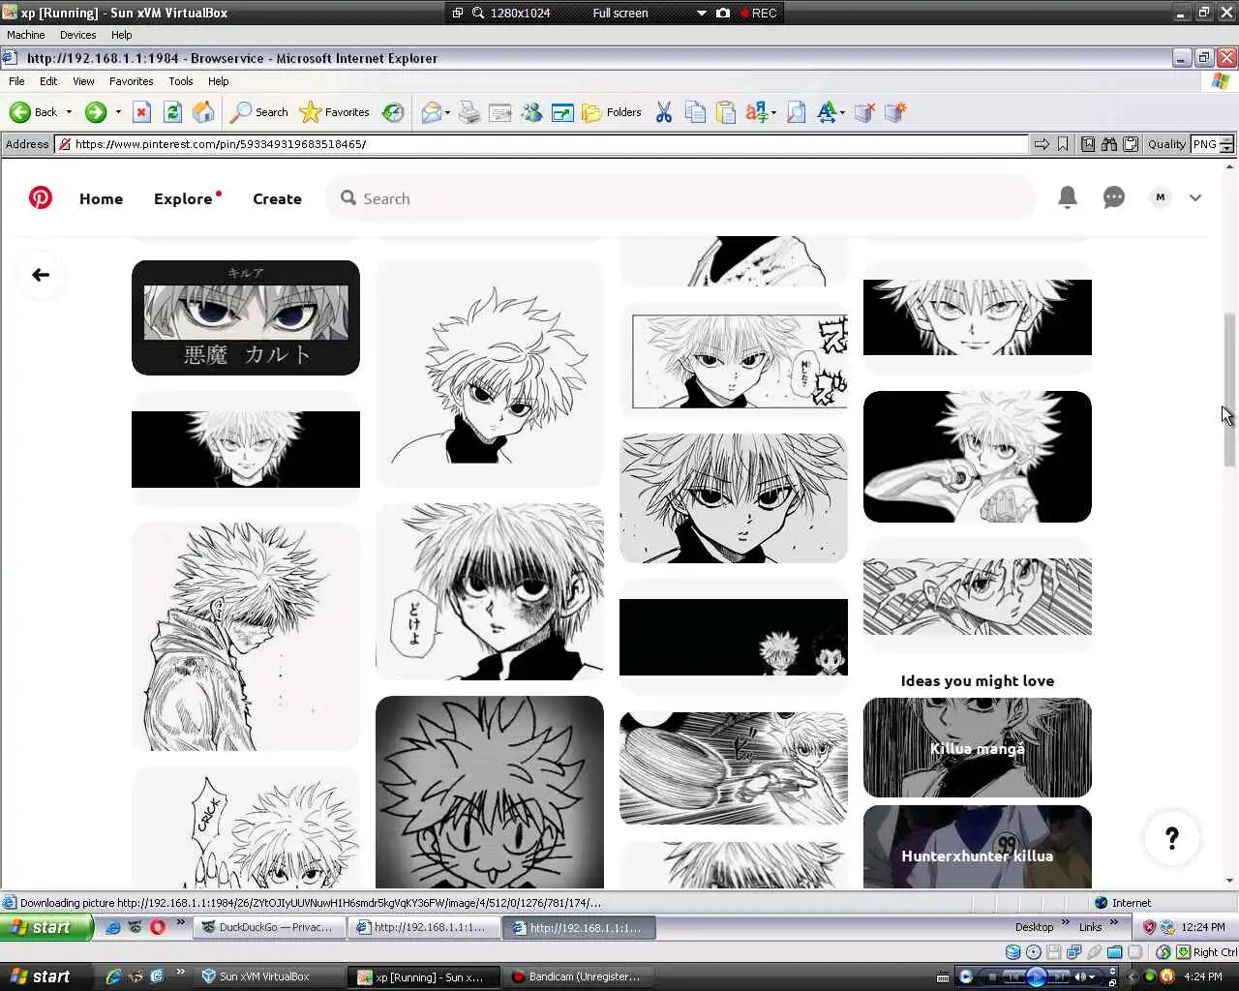Click the binoculars icon near Quality
This screenshot has width=1239, height=991.
[x=1109, y=144]
